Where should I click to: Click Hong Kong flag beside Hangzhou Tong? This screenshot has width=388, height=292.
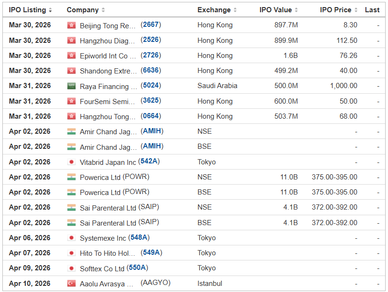[71, 116]
